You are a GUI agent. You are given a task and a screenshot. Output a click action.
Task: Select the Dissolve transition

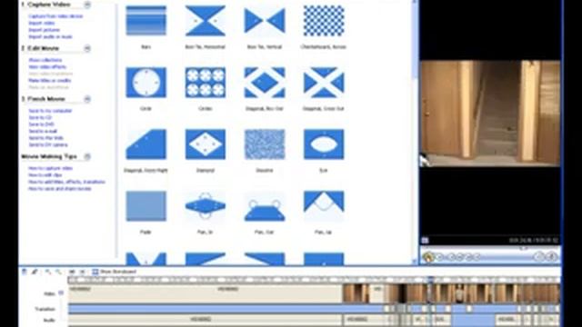click(x=265, y=144)
